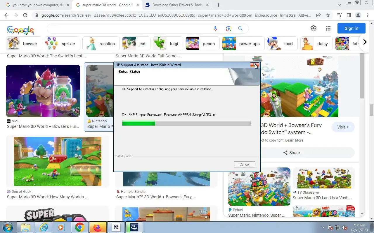Share this page from the address bar
Screen dimensions: 374x233
(318, 15)
